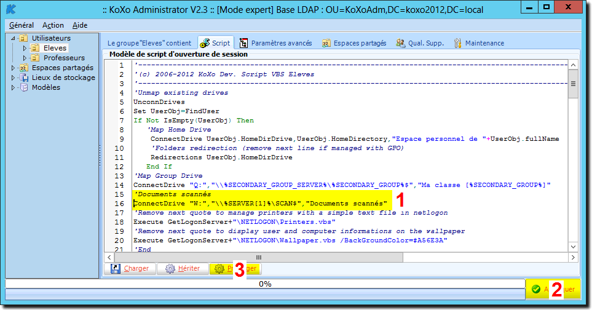The image size is (592, 310).
Task: Click script line 'UnconnDrives'
Action: (159, 102)
